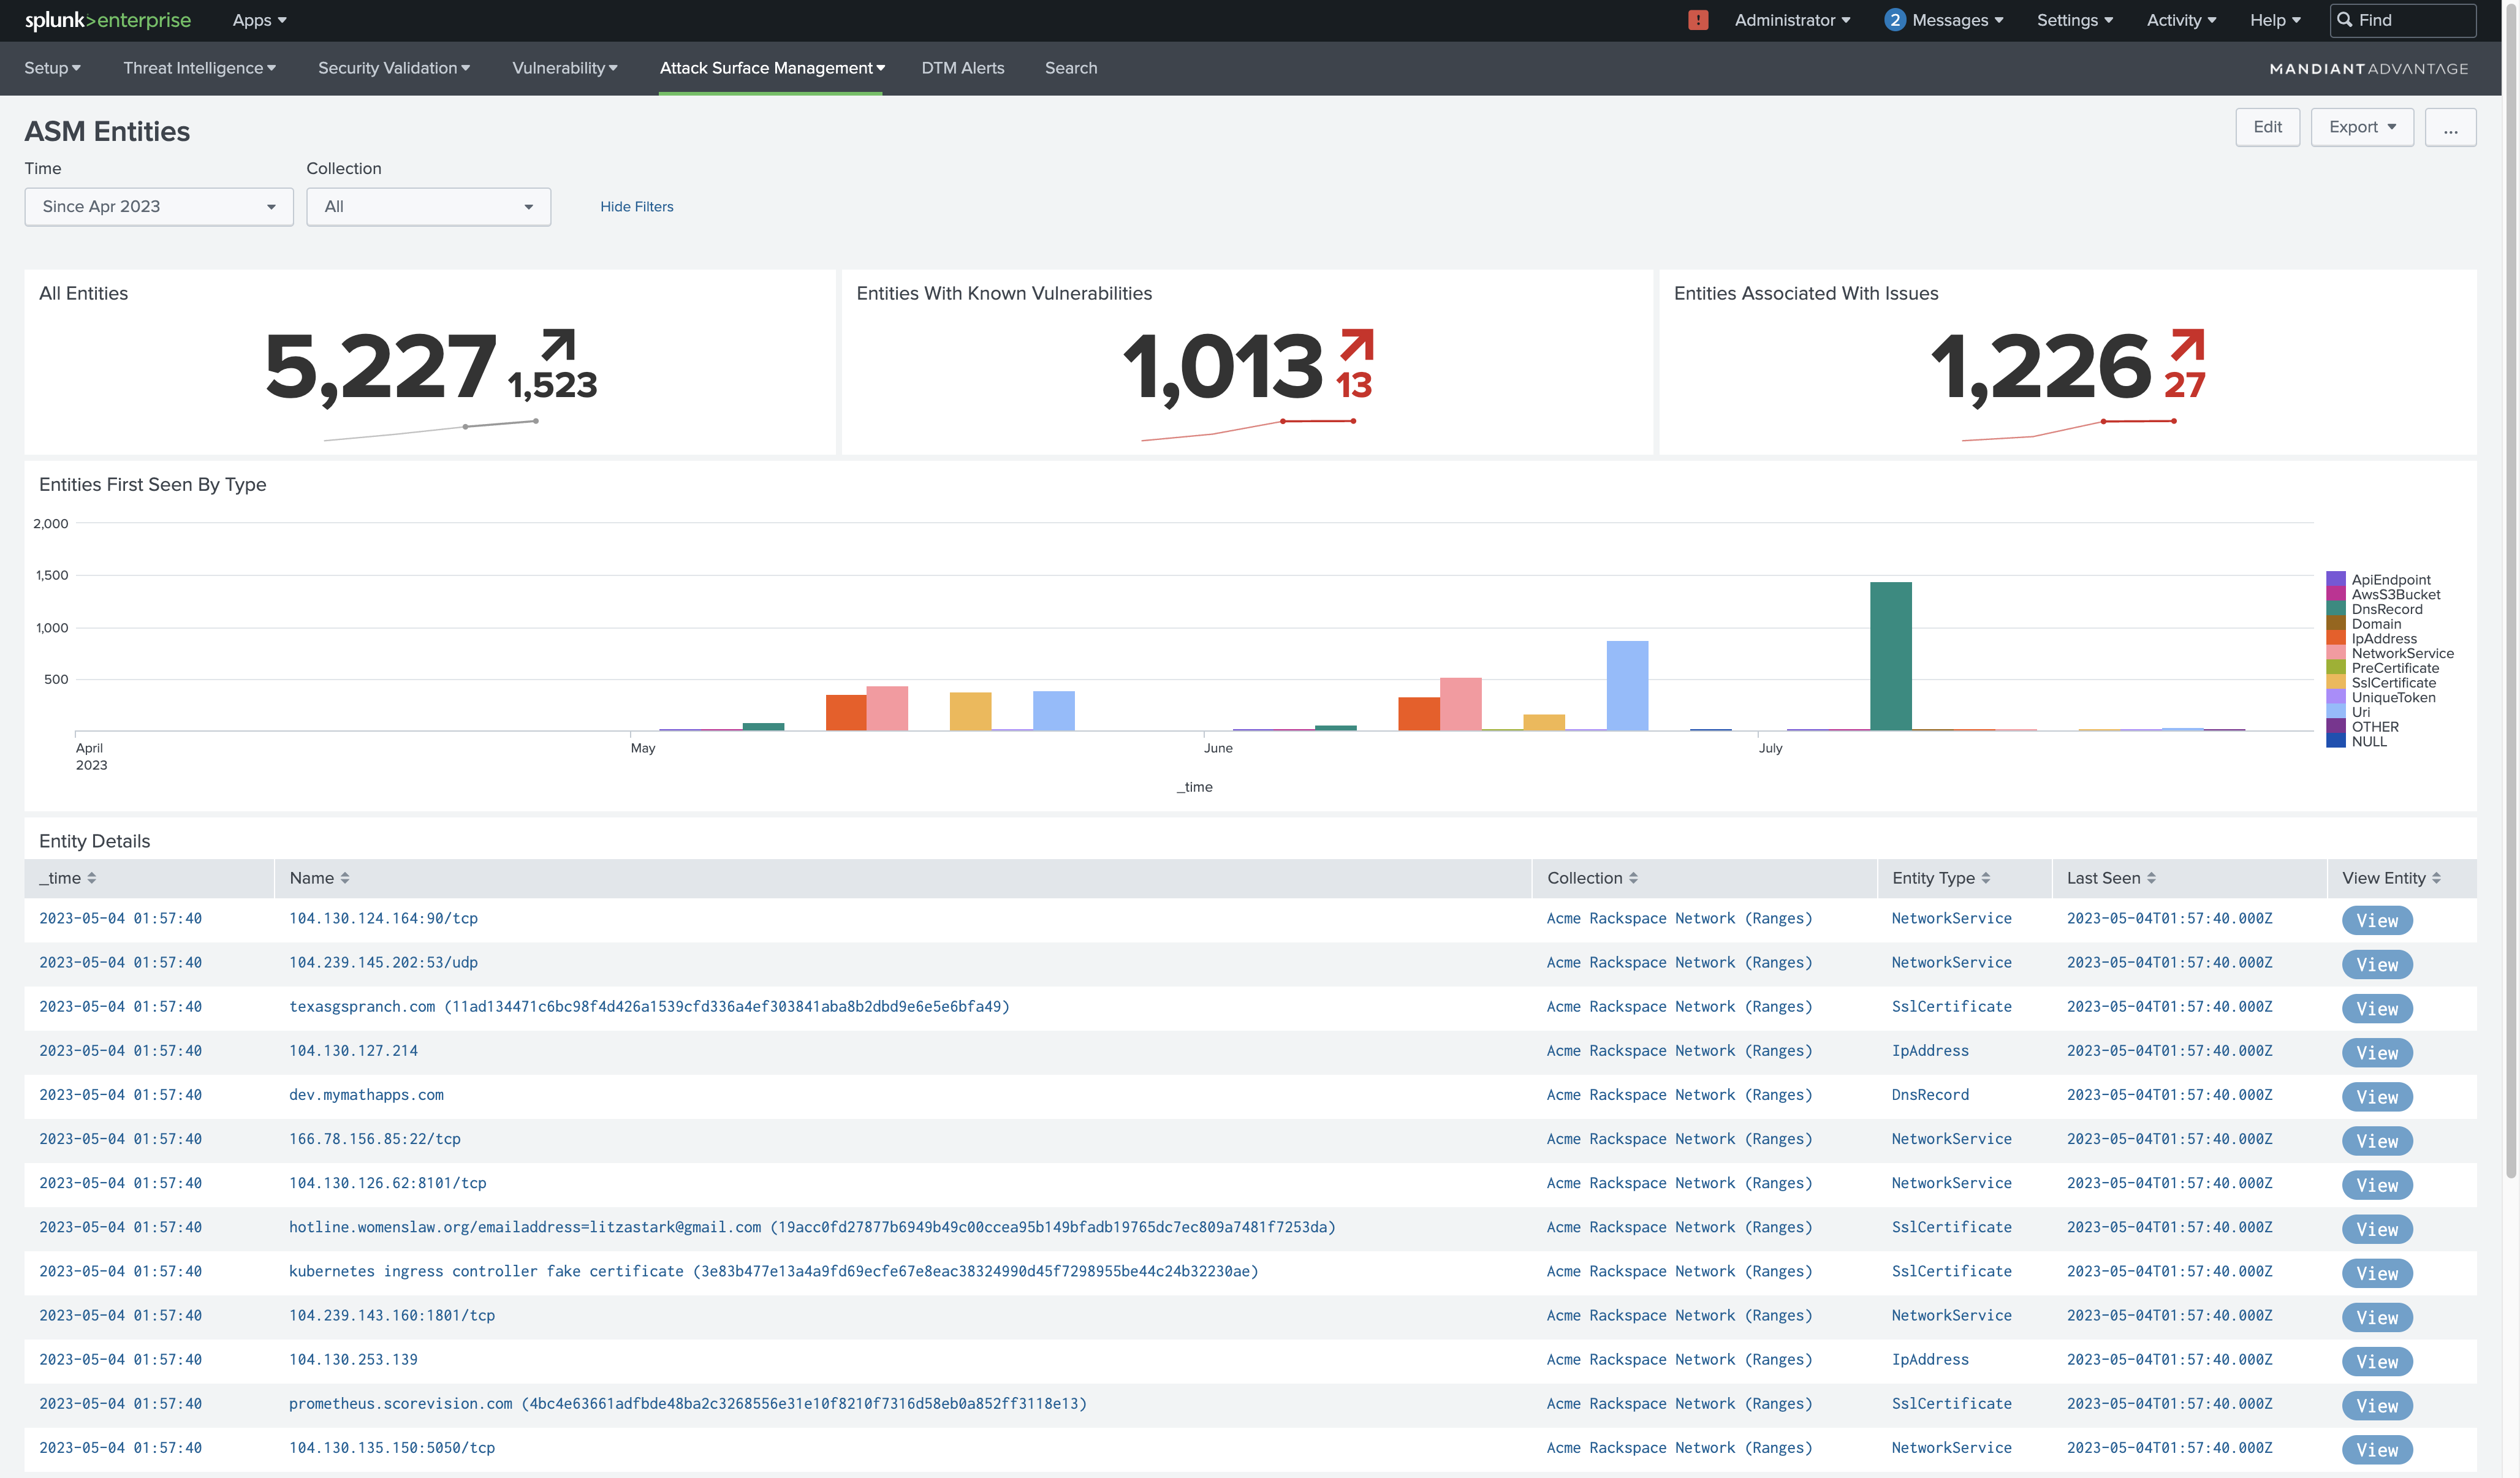This screenshot has height=1478, width=2520.
Task: Click the Edit button
Action: point(2267,127)
